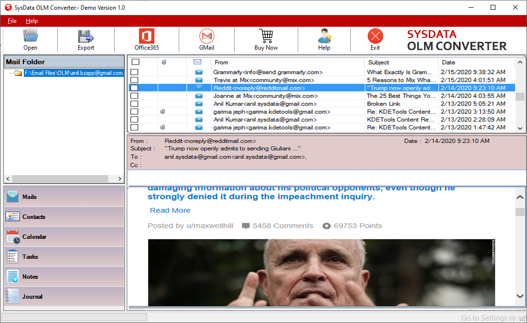527x323 pixels.
Task: Select the 'Broken Link' subject cell
Action: (384, 104)
